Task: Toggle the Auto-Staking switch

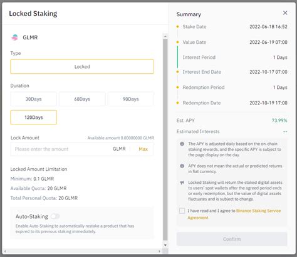Action: [x=55, y=216]
